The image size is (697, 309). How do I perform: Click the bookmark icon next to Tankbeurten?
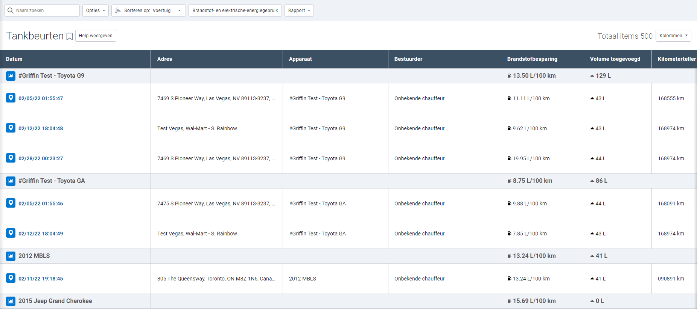(70, 36)
